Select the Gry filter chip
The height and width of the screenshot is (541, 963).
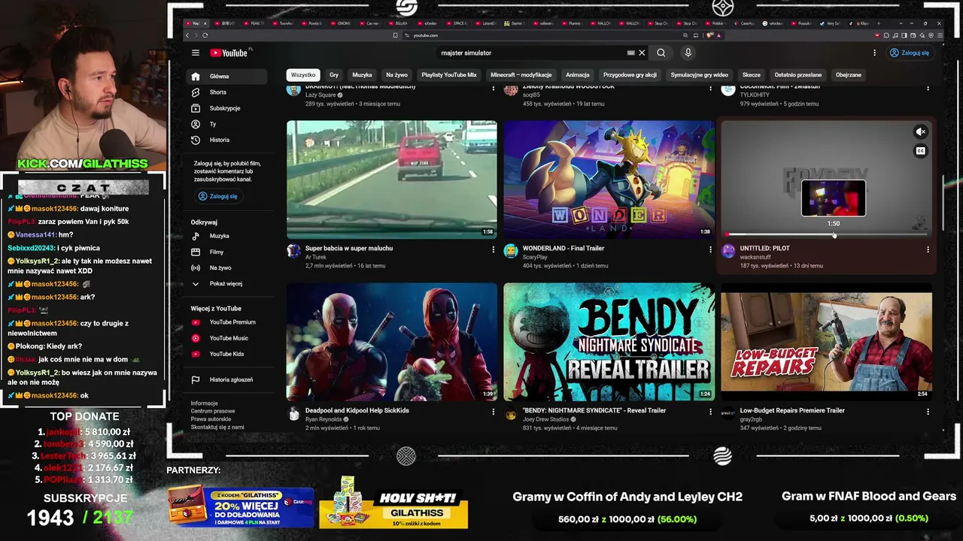point(334,75)
